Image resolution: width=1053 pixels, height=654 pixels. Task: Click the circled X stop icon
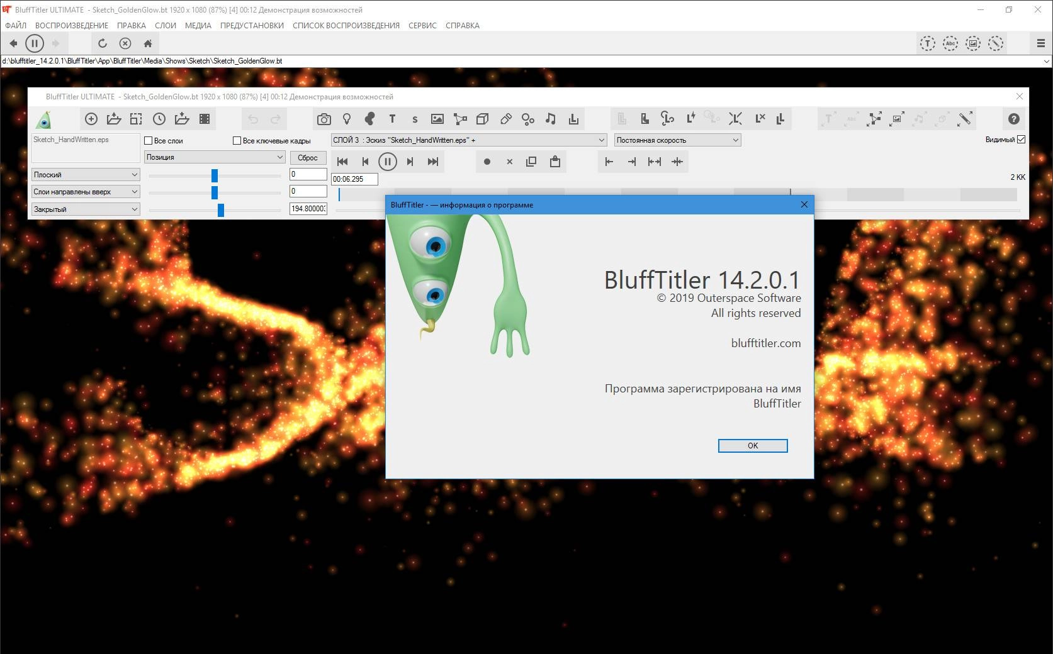click(125, 43)
